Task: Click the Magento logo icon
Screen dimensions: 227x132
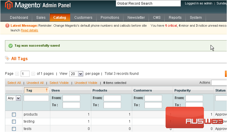Action: [8, 5]
